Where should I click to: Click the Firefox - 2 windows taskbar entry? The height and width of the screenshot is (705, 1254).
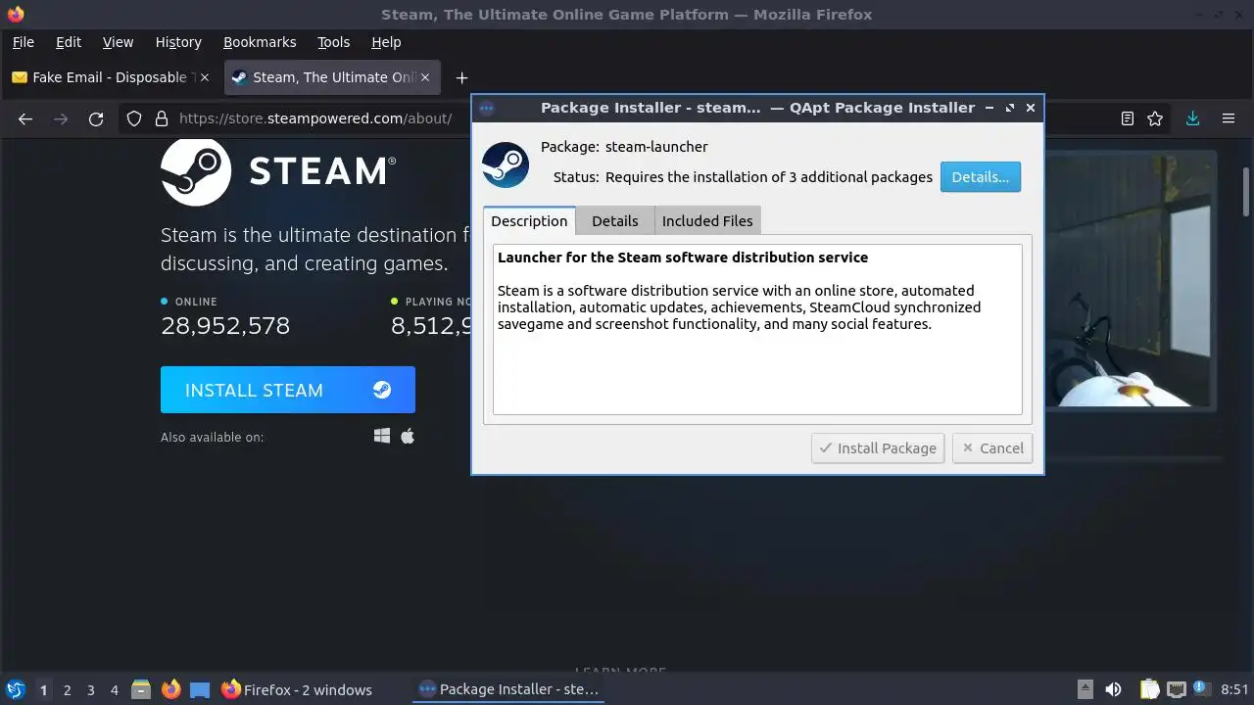[297, 689]
